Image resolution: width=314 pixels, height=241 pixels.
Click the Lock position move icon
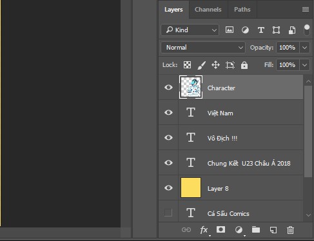click(x=215, y=65)
